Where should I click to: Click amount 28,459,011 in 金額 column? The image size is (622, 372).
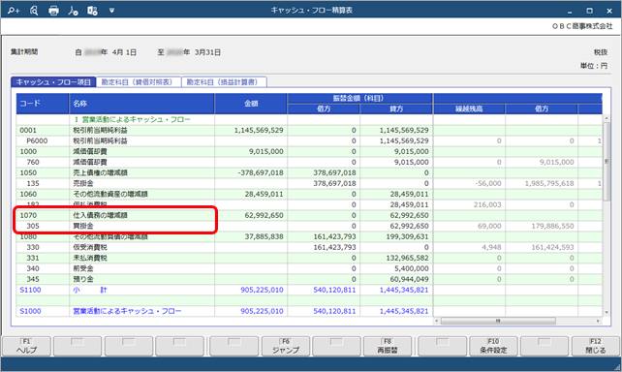click(251, 194)
